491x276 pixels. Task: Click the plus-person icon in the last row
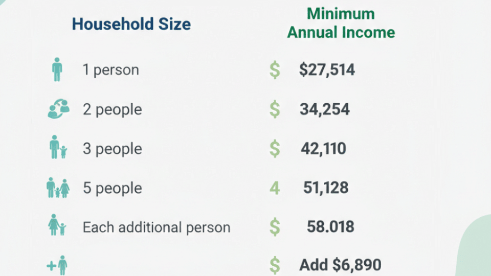[x=57, y=265]
